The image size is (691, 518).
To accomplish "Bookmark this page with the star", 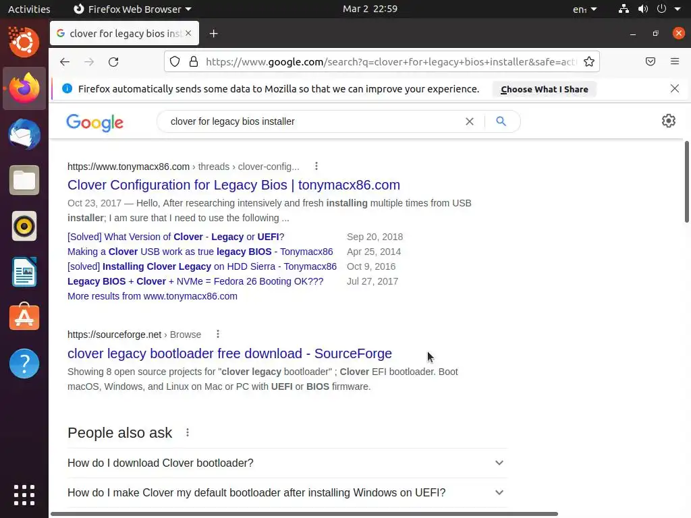I will pyautogui.click(x=588, y=61).
